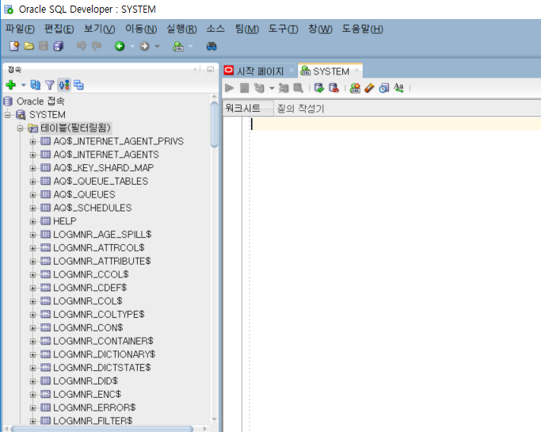Screen dimensions: 541x432
Task: Select the AQ$_KEY_SHARD_MAP table
Action: (104, 168)
